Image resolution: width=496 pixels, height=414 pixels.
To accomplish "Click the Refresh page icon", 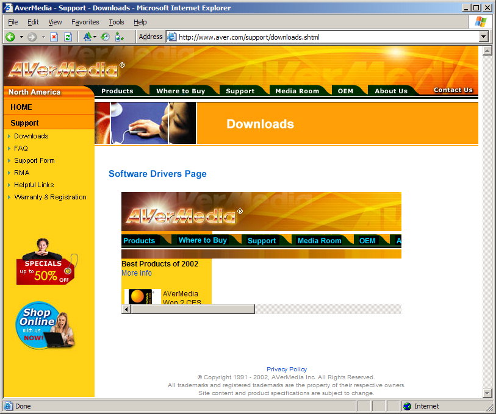I will tap(66, 37).
